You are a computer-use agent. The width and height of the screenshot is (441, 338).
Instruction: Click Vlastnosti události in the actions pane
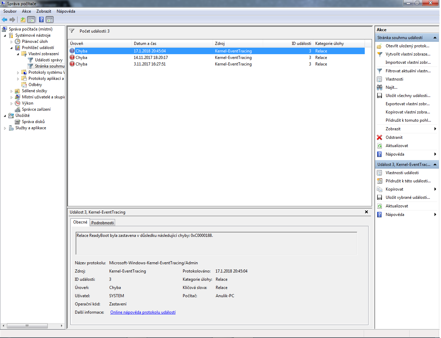click(402, 173)
